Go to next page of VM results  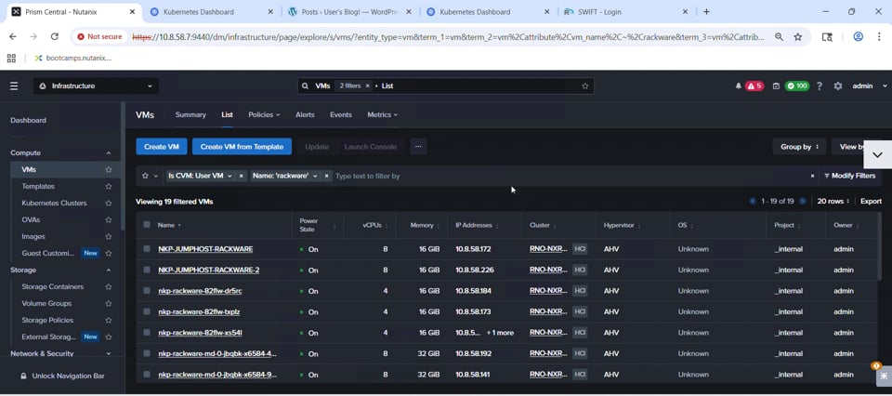point(803,201)
